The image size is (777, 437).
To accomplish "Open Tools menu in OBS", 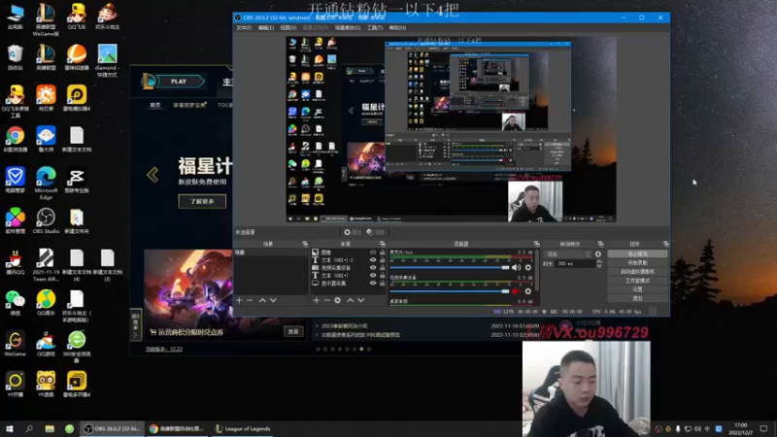I will (x=375, y=28).
